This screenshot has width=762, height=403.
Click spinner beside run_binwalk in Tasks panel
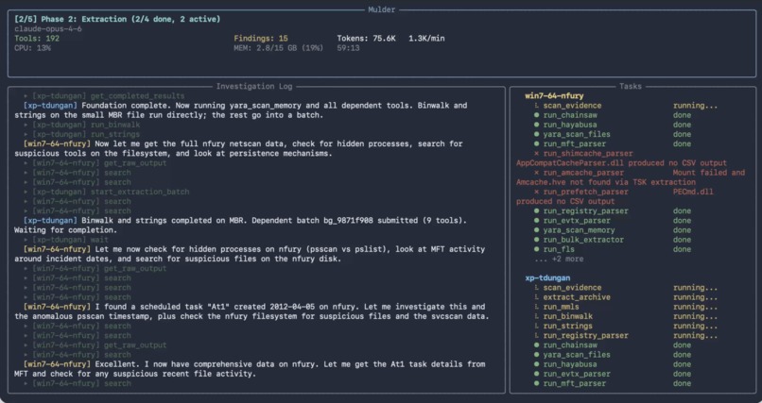[x=536, y=316]
